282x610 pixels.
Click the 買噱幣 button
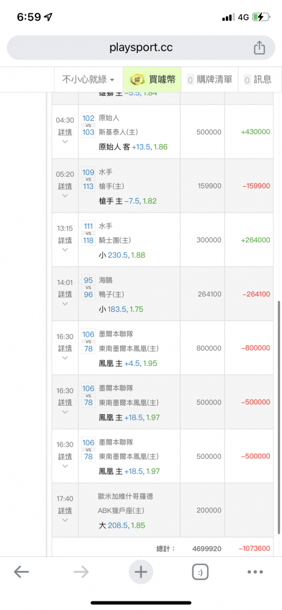click(x=152, y=80)
